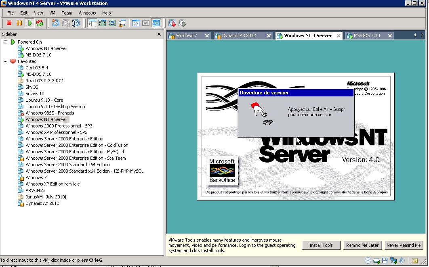Click the CD-ROM device icon in status bar
Image resolution: width=429 pixels, height=267 pixels.
point(368,261)
